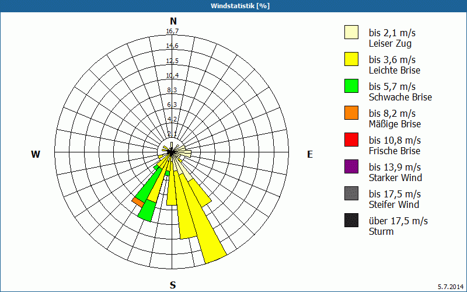Click the 'Starker Wind' legend label
This screenshot has width=467, height=292.
pyautogui.click(x=396, y=178)
